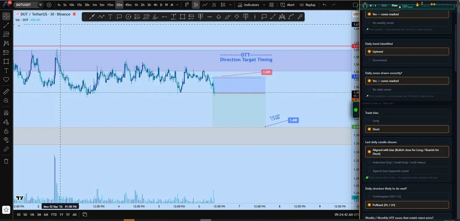Image resolution: width=460 pixels, height=221 pixels.
Task: Open the favorites heart icon
Action: point(6,79)
